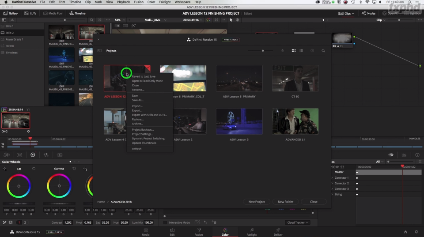424x237 pixels.
Task: Click the New Folder button
Action: [x=286, y=202]
